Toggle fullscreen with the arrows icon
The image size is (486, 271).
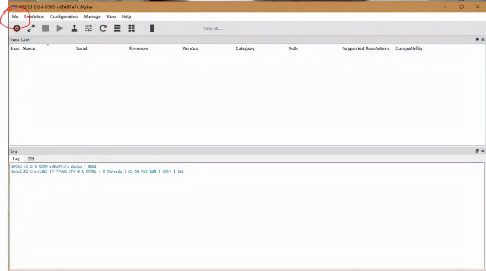[31, 28]
